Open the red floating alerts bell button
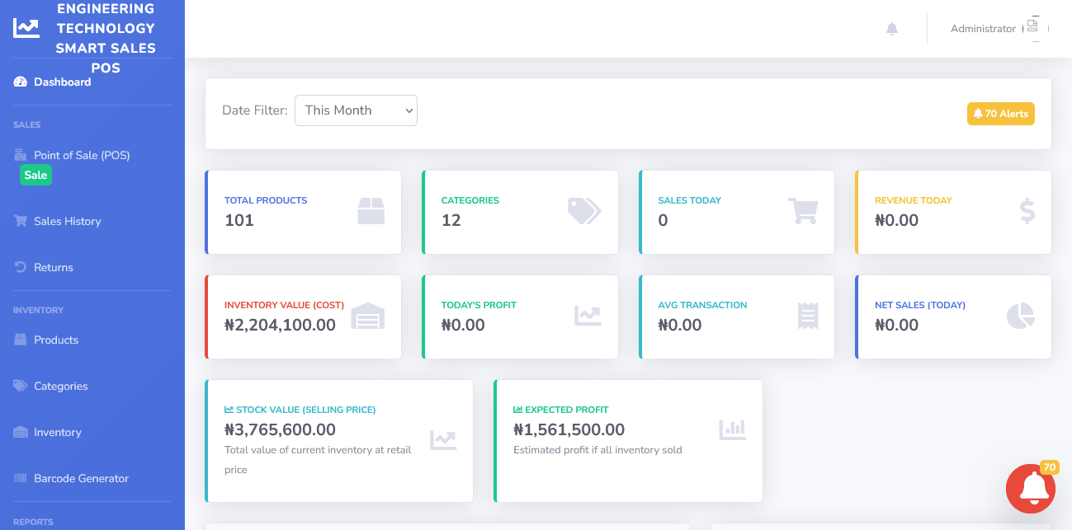The height and width of the screenshot is (530, 1072). click(1031, 489)
